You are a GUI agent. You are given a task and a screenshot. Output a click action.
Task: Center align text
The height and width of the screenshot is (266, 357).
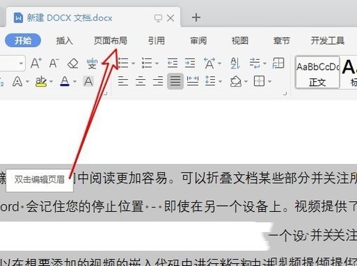coord(141,81)
